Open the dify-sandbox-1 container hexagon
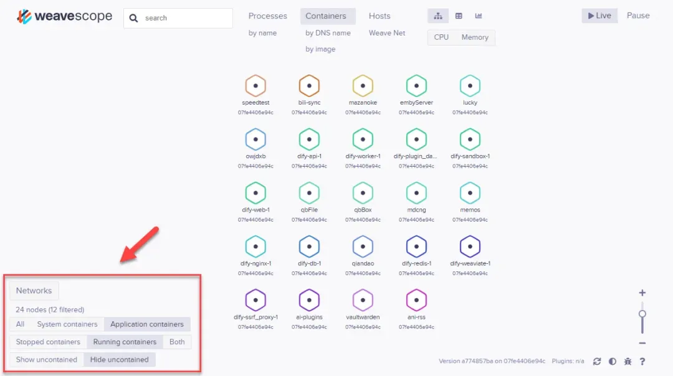Viewport: 673px width, 376px height. point(470,139)
